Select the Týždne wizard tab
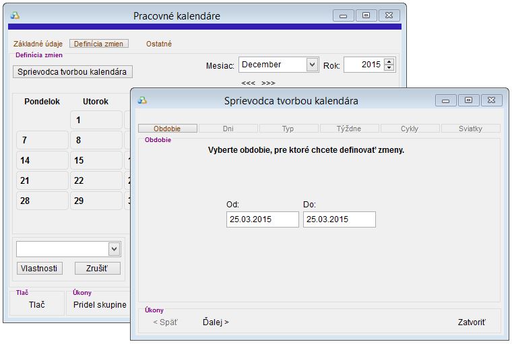Screen dimensions: 512x344 [349, 129]
